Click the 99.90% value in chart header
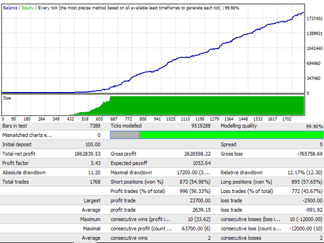 click(x=232, y=8)
